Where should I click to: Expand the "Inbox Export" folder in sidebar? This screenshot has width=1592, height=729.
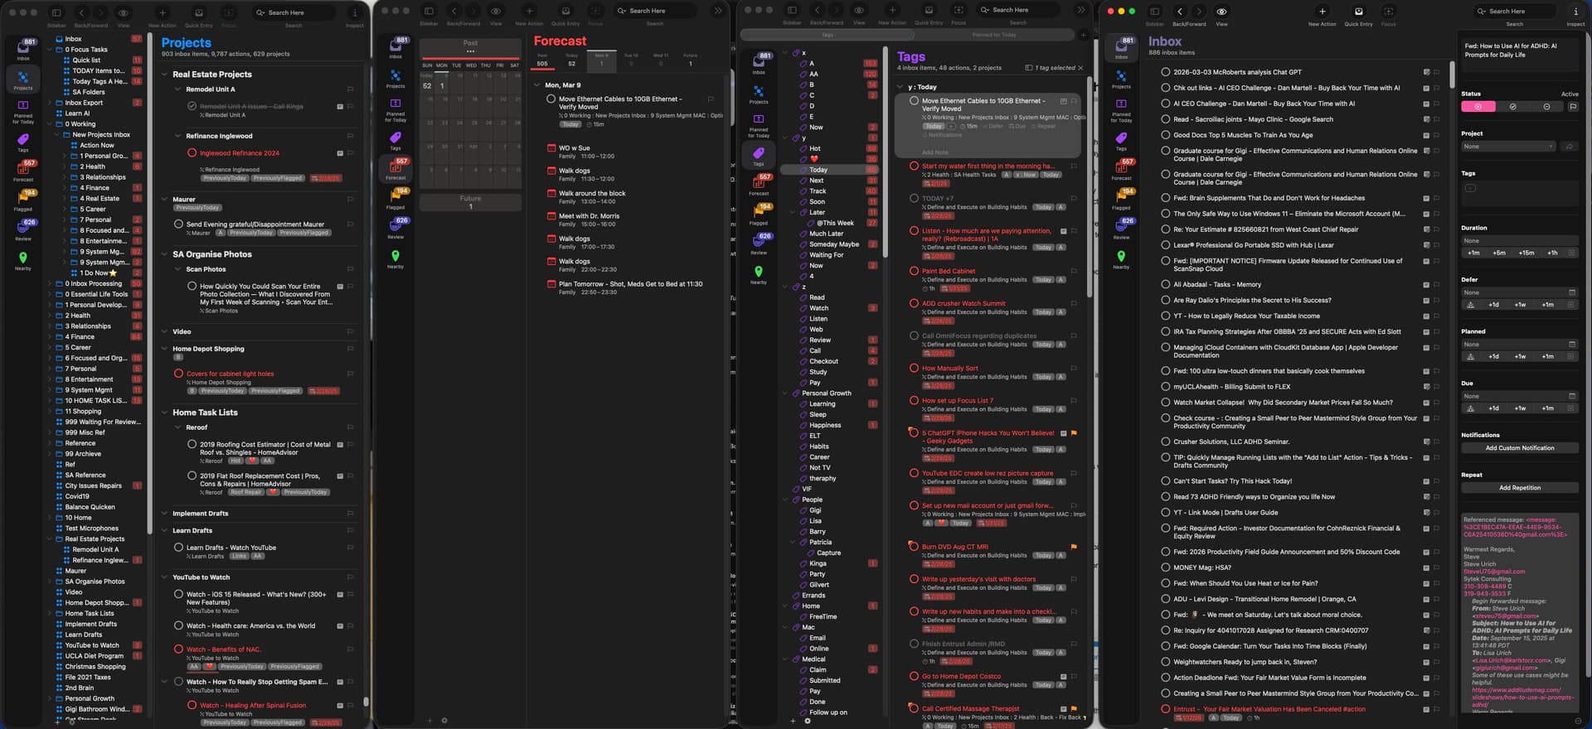(x=50, y=103)
